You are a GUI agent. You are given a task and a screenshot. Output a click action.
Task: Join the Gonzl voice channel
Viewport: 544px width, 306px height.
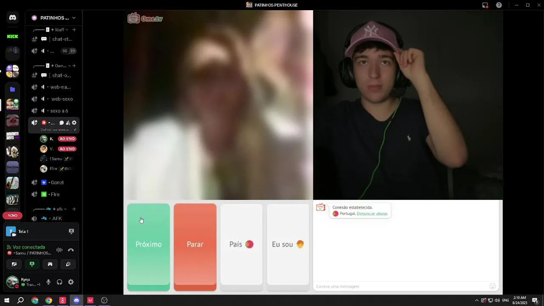(x=54, y=182)
